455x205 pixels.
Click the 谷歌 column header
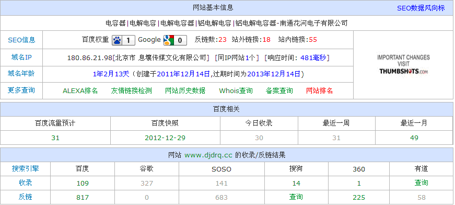point(147,168)
